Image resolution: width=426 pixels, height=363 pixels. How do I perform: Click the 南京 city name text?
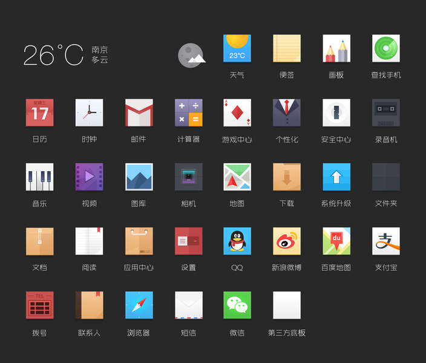(x=100, y=50)
